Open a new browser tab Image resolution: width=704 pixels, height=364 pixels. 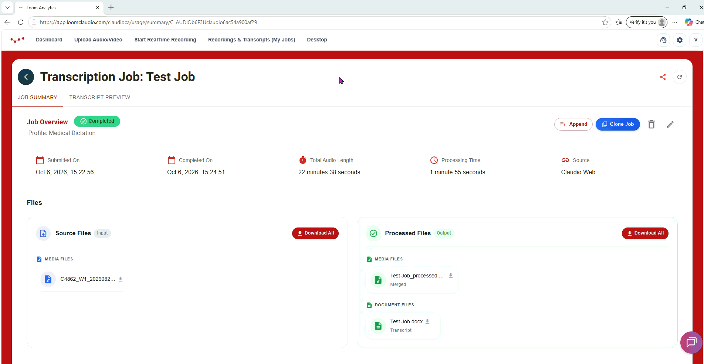tap(111, 7)
